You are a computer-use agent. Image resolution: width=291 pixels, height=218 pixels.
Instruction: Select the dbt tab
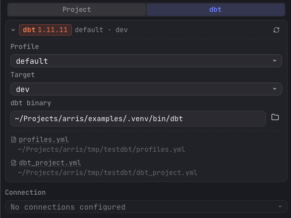click(216, 9)
